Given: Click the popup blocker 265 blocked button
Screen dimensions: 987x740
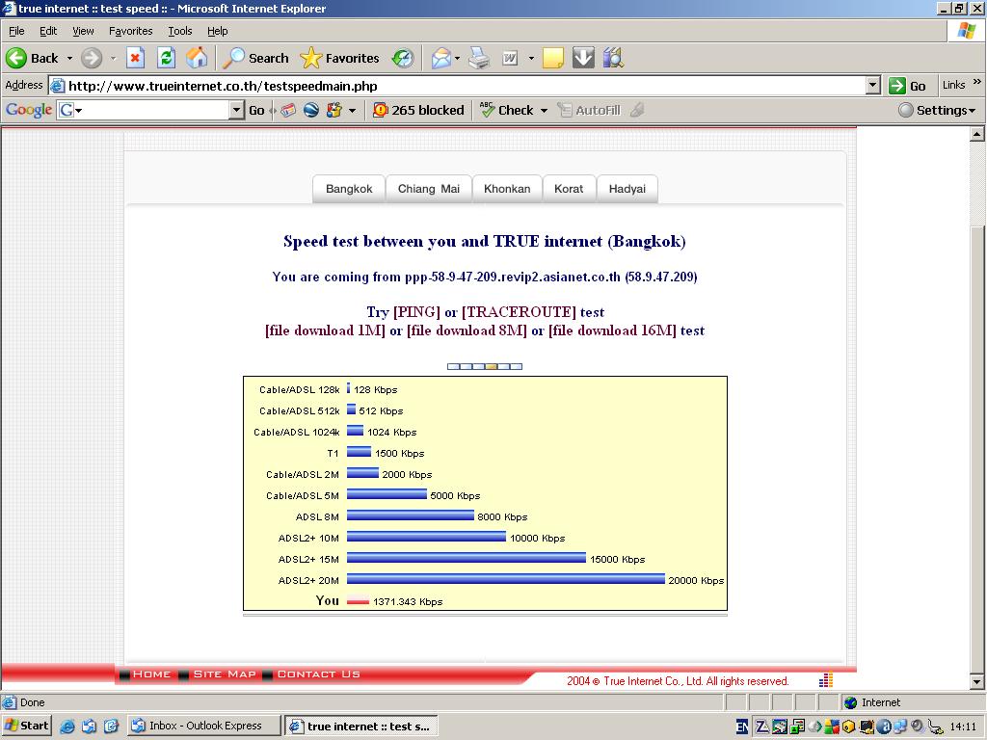Looking at the screenshot, I should [x=418, y=111].
